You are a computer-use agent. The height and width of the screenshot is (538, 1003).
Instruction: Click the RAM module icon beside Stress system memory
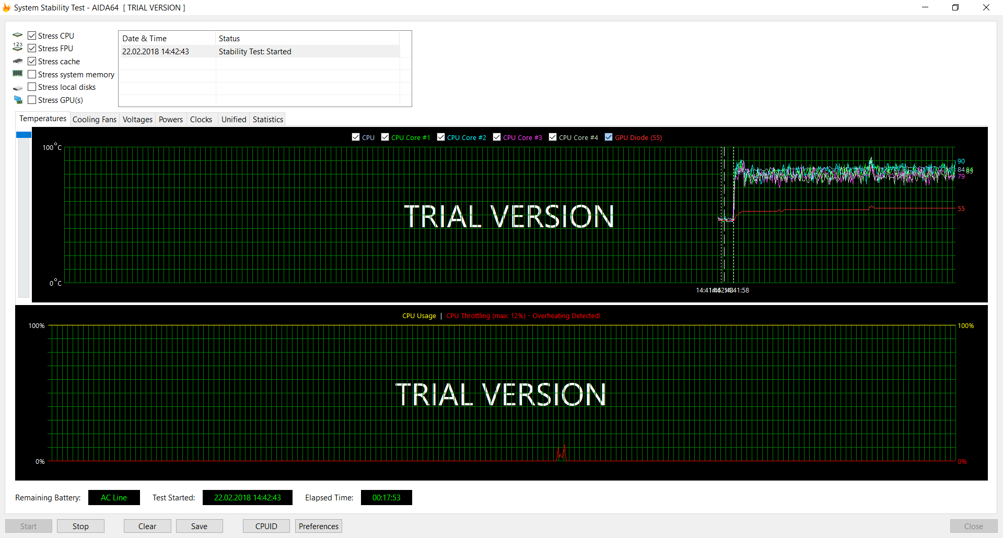point(18,74)
